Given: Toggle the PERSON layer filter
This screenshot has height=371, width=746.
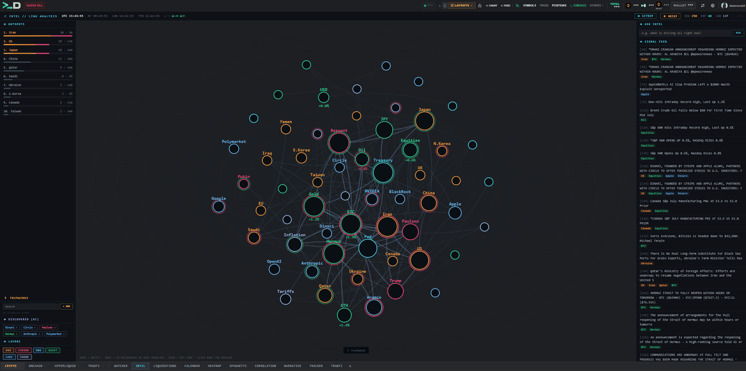Looking at the screenshot, I should click(x=24, y=350).
